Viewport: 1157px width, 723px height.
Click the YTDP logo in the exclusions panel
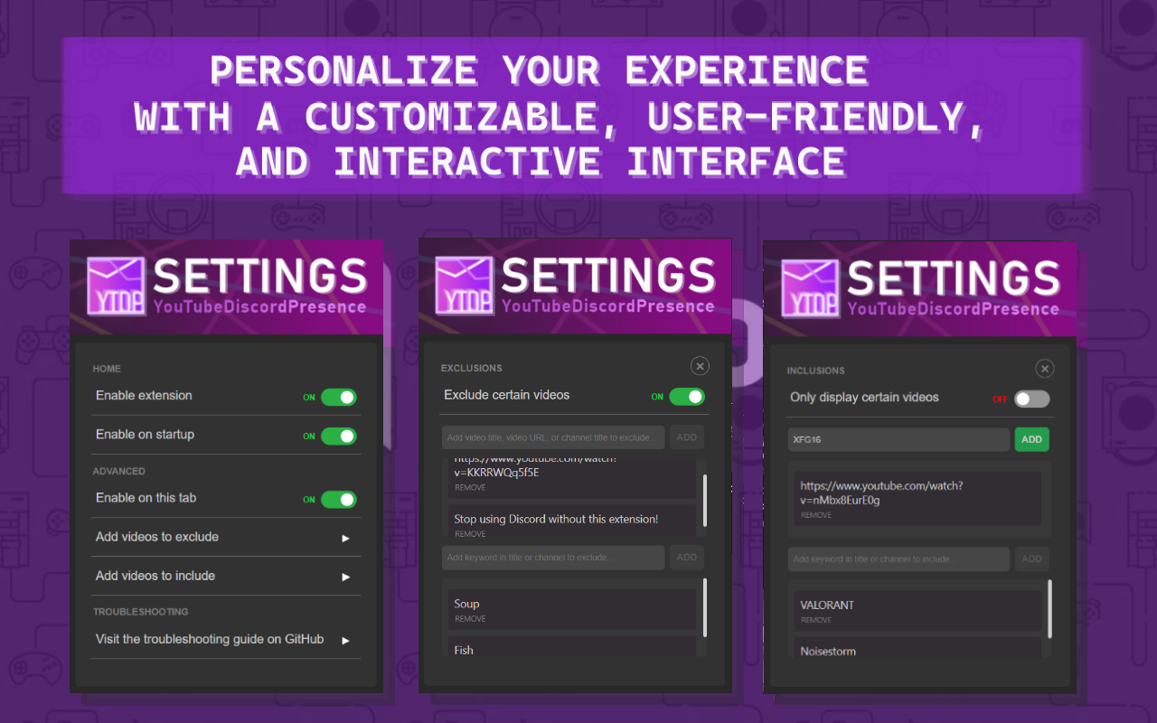point(464,286)
